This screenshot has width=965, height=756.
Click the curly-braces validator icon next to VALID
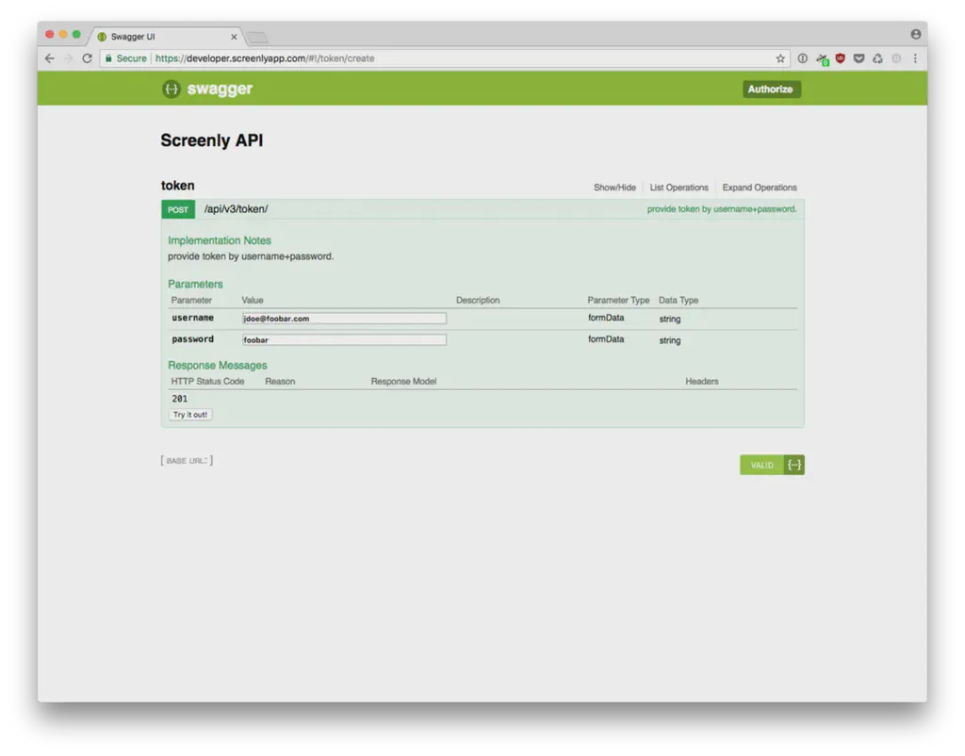tap(794, 465)
